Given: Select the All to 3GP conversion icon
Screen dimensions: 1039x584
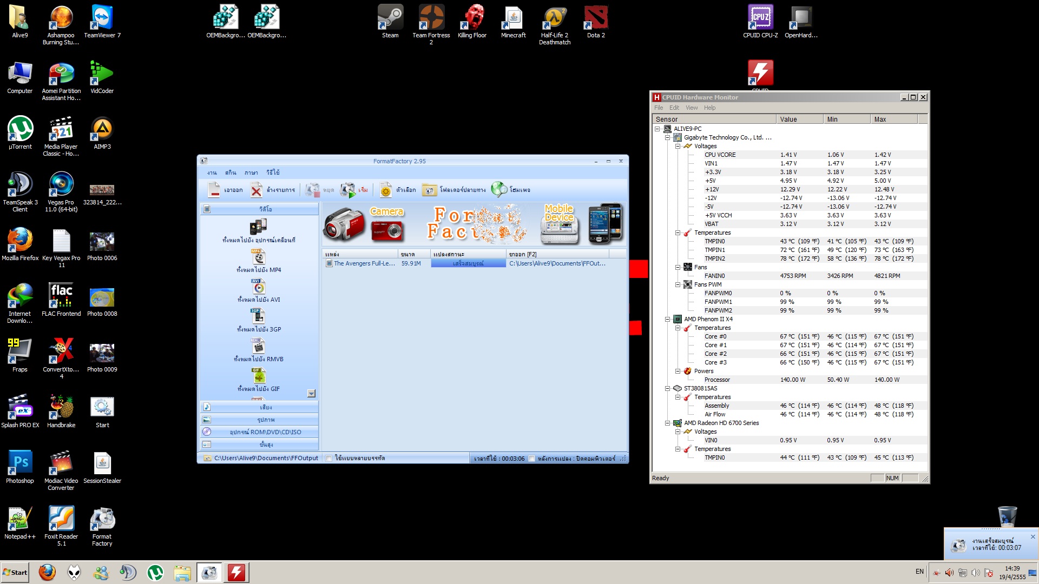Looking at the screenshot, I should pyautogui.click(x=258, y=316).
